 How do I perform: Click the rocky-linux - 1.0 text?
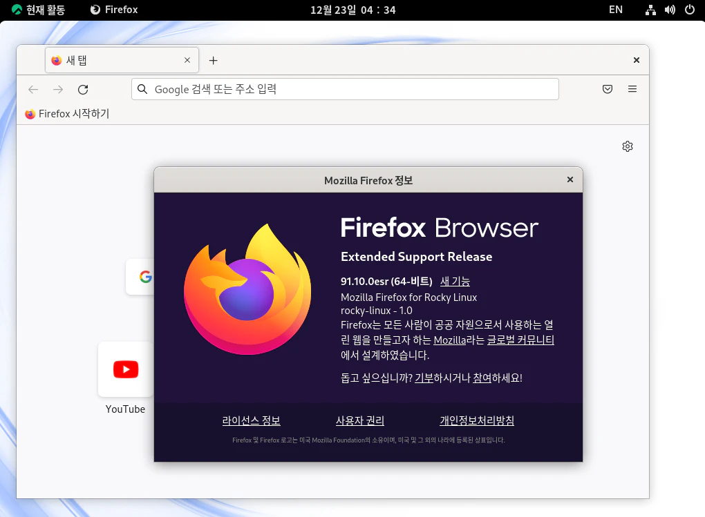[376, 311]
